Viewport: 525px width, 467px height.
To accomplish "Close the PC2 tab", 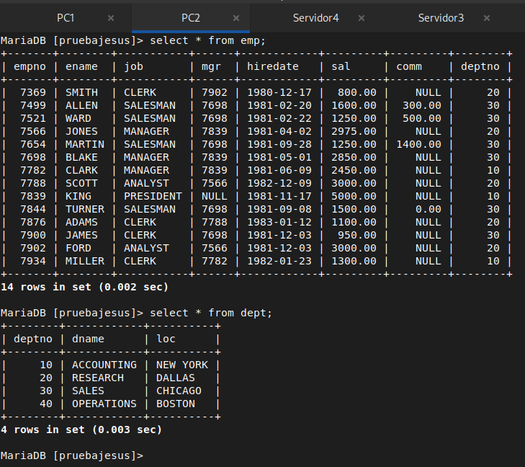I will pyautogui.click(x=236, y=18).
